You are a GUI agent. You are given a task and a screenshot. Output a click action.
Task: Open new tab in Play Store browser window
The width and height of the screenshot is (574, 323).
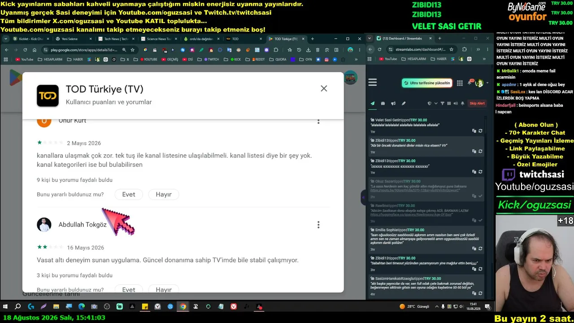tap(313, 39)
